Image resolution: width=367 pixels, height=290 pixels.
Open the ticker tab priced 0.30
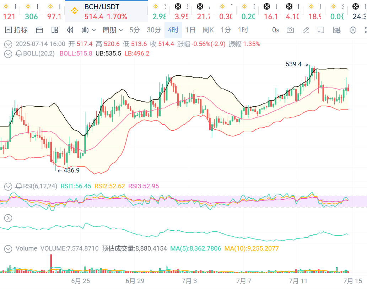point(226,11)
